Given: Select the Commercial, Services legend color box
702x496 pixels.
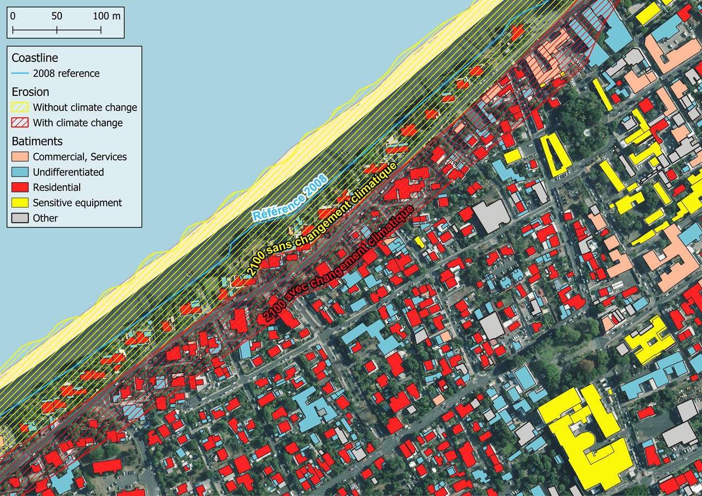Looking at the screenshot, I should point(20,157).
